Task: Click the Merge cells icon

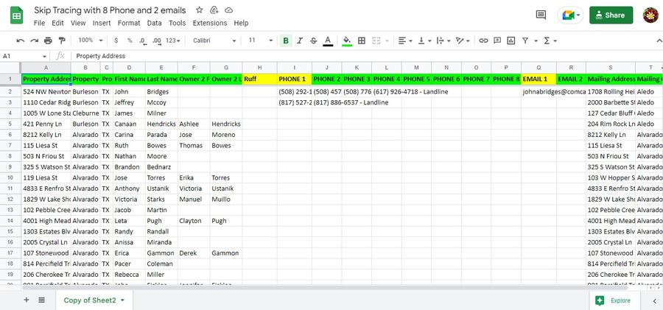Action: point(376,40)
